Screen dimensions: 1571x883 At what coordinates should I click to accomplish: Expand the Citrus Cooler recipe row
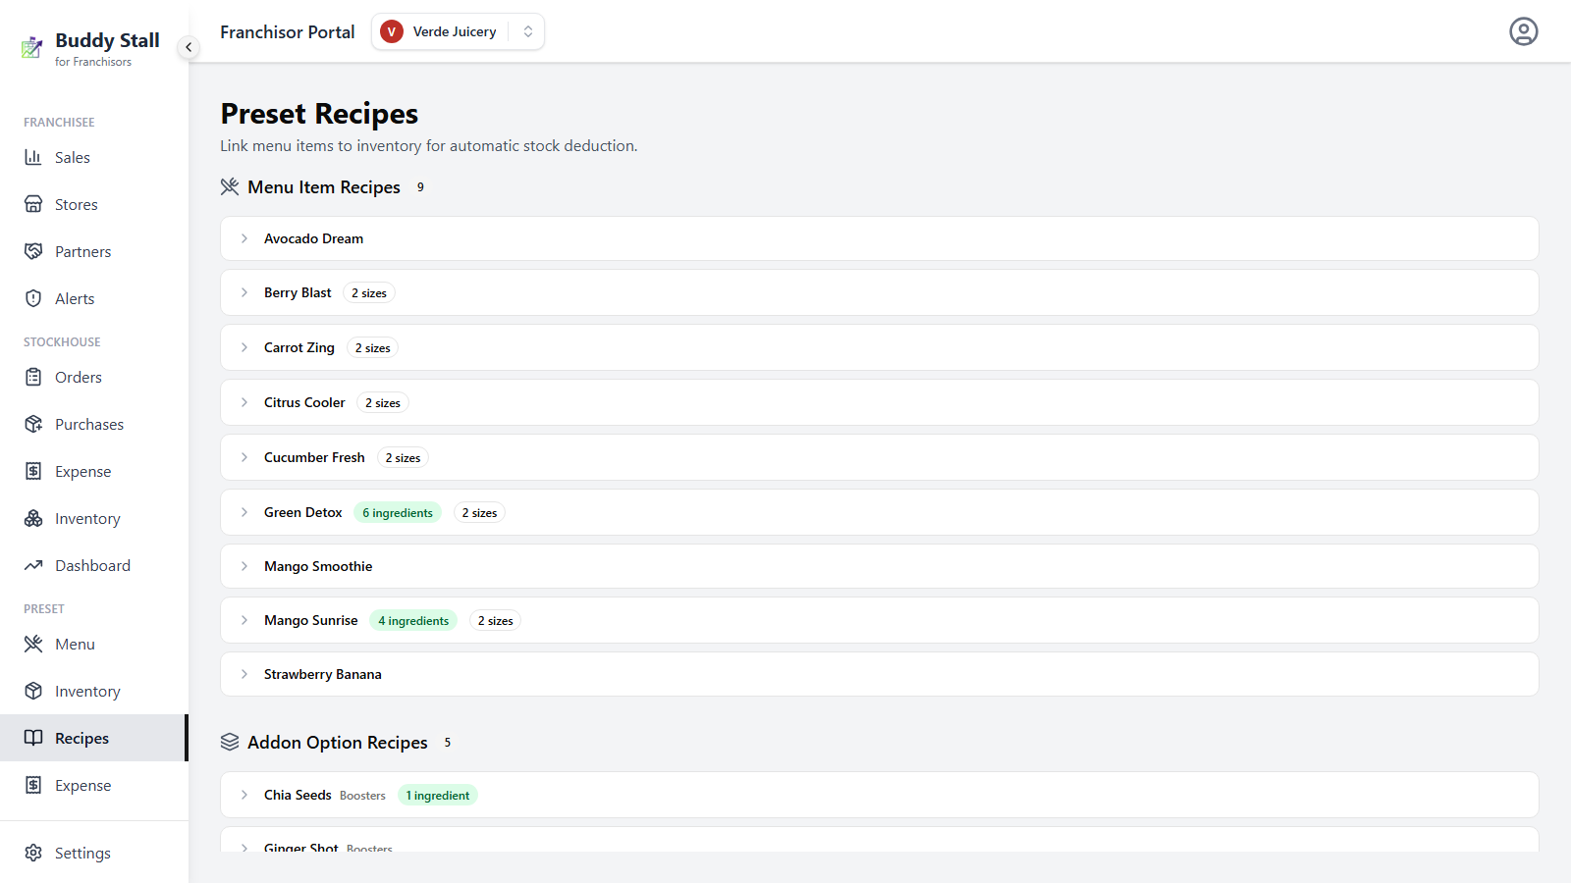coord(879,402)
